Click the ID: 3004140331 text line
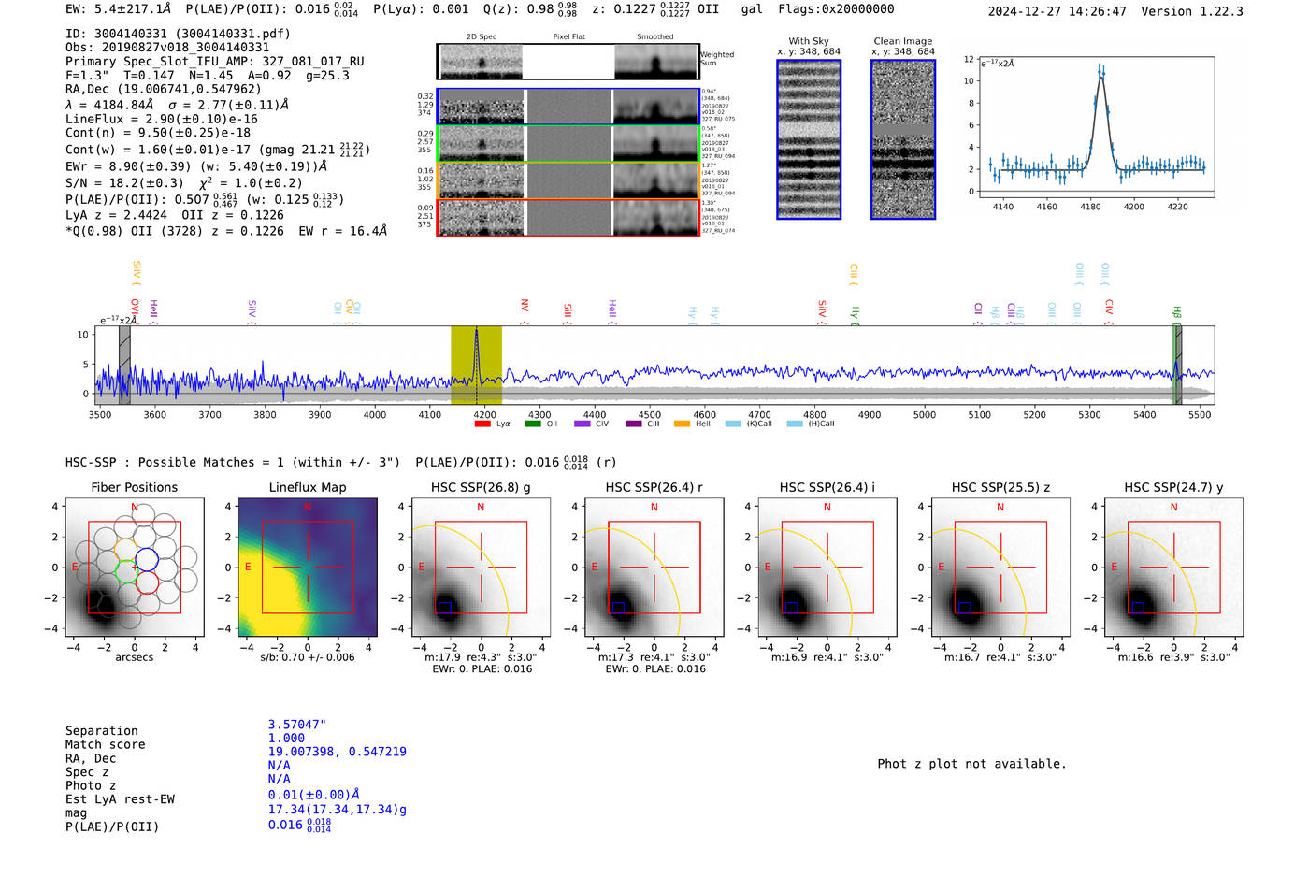This screenshot has height=891, width=1309. (x=178, y=34)
